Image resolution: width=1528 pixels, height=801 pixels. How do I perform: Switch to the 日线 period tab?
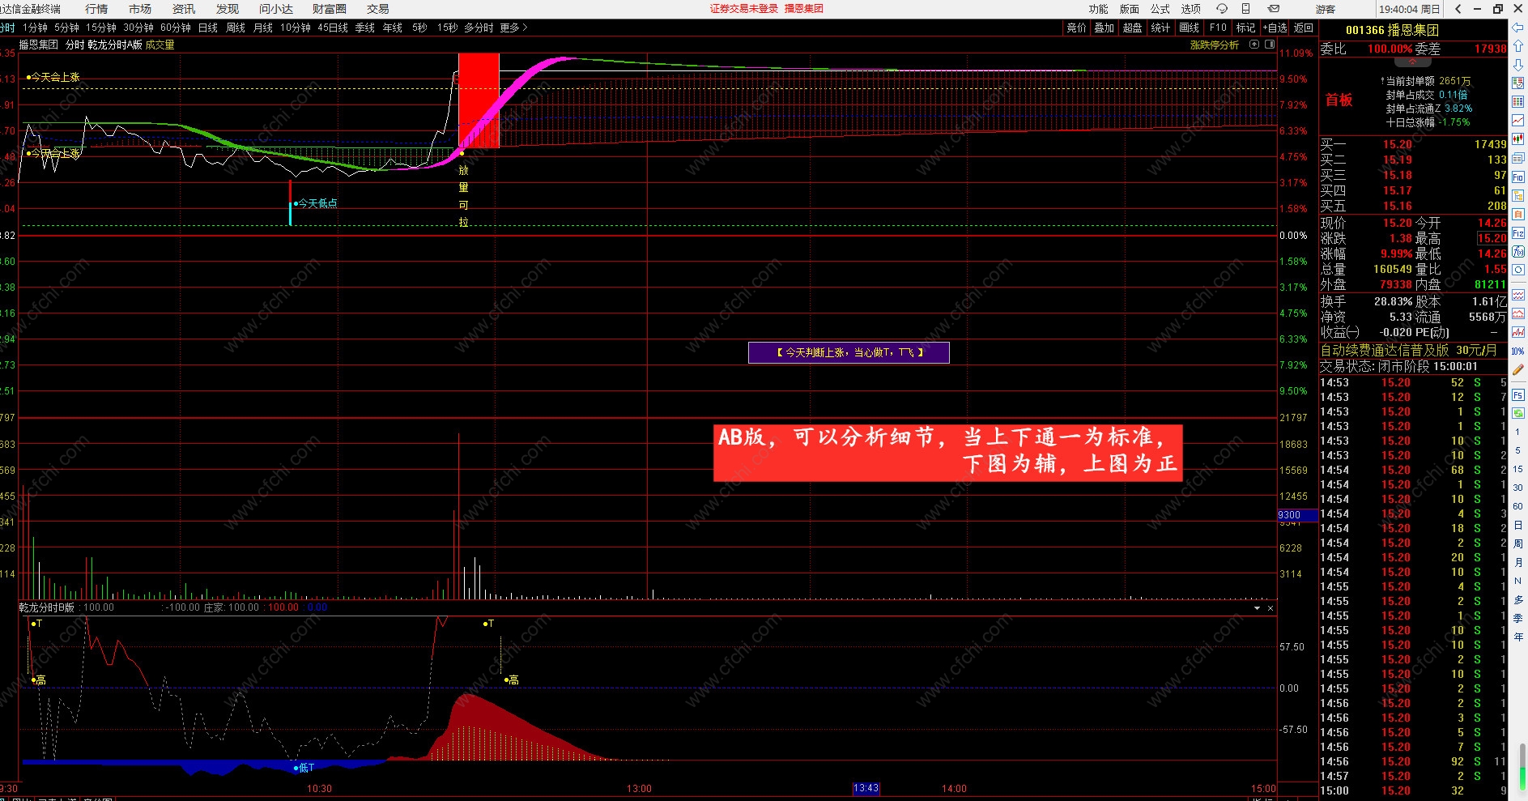click(x=208, y=28)
